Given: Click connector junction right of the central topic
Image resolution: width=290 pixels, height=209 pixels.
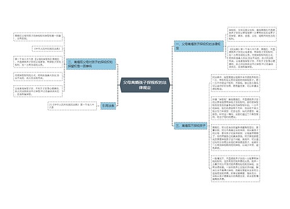Looking at the screenshot, I should click(x=172, y=85).
